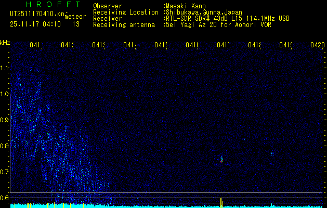The width and height of the screenshot is (327, 208).
Task: Click the 0.8 frequency axis label
Action: [5, 146]
